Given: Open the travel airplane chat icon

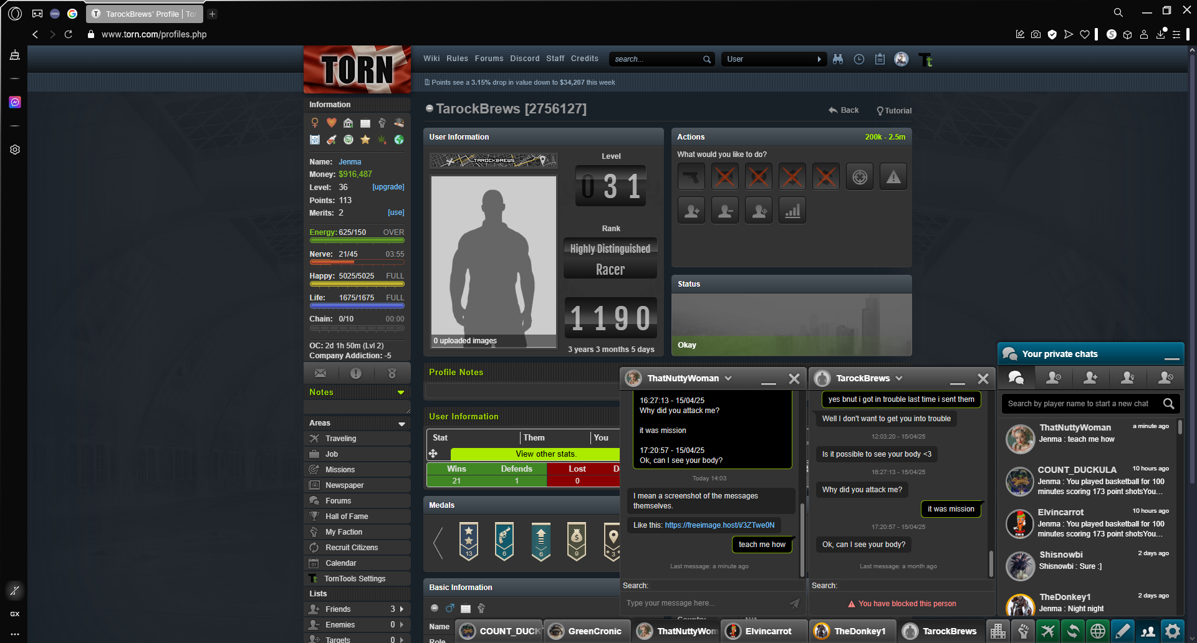Looking at the screenshot, I should 1048,631.
